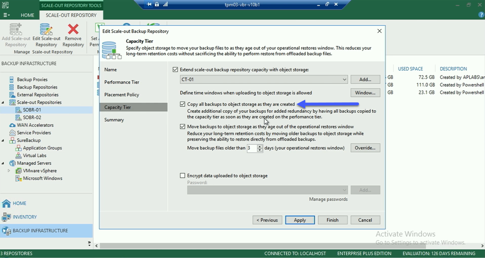485x258 pixels.
Task: Click Add... button beside CT-01 dropdown
Action: pos(365,80)
